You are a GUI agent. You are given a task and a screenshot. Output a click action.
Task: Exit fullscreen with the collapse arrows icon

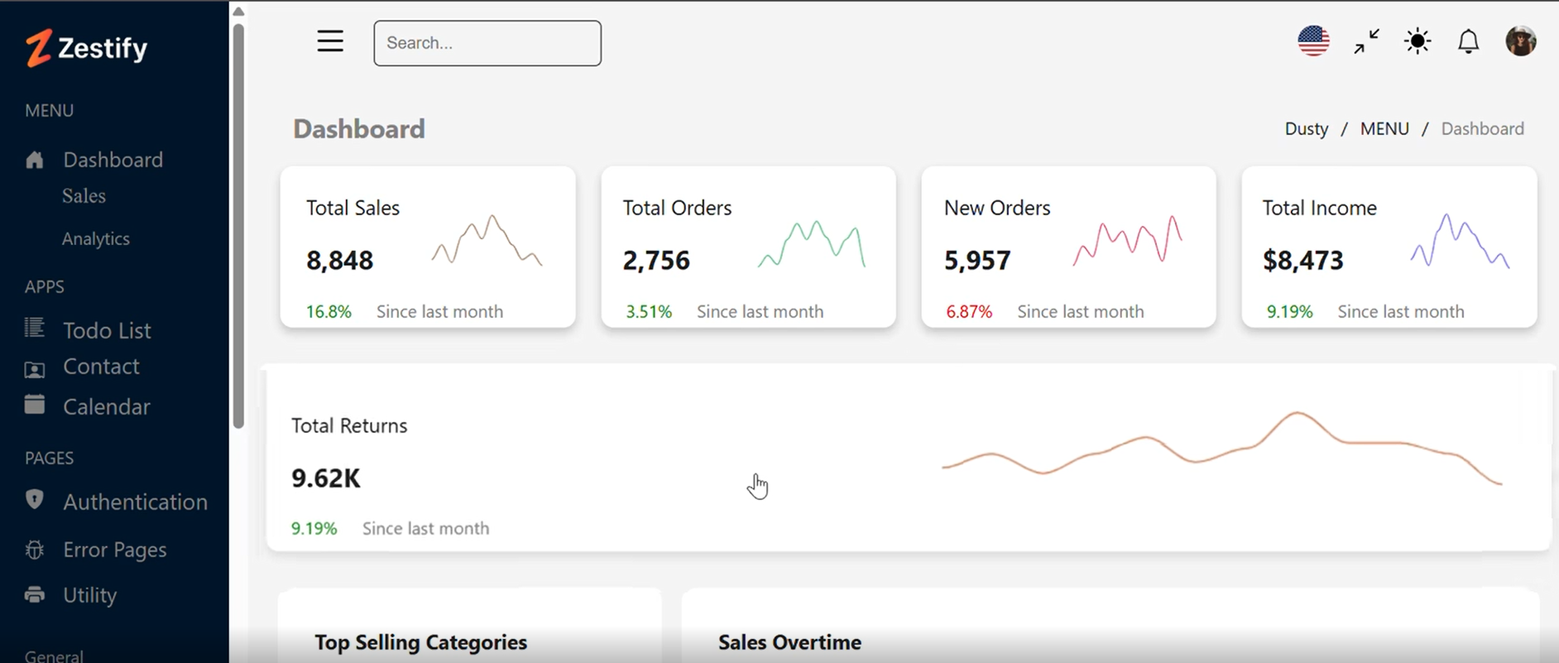click(x=1366, y=41)
